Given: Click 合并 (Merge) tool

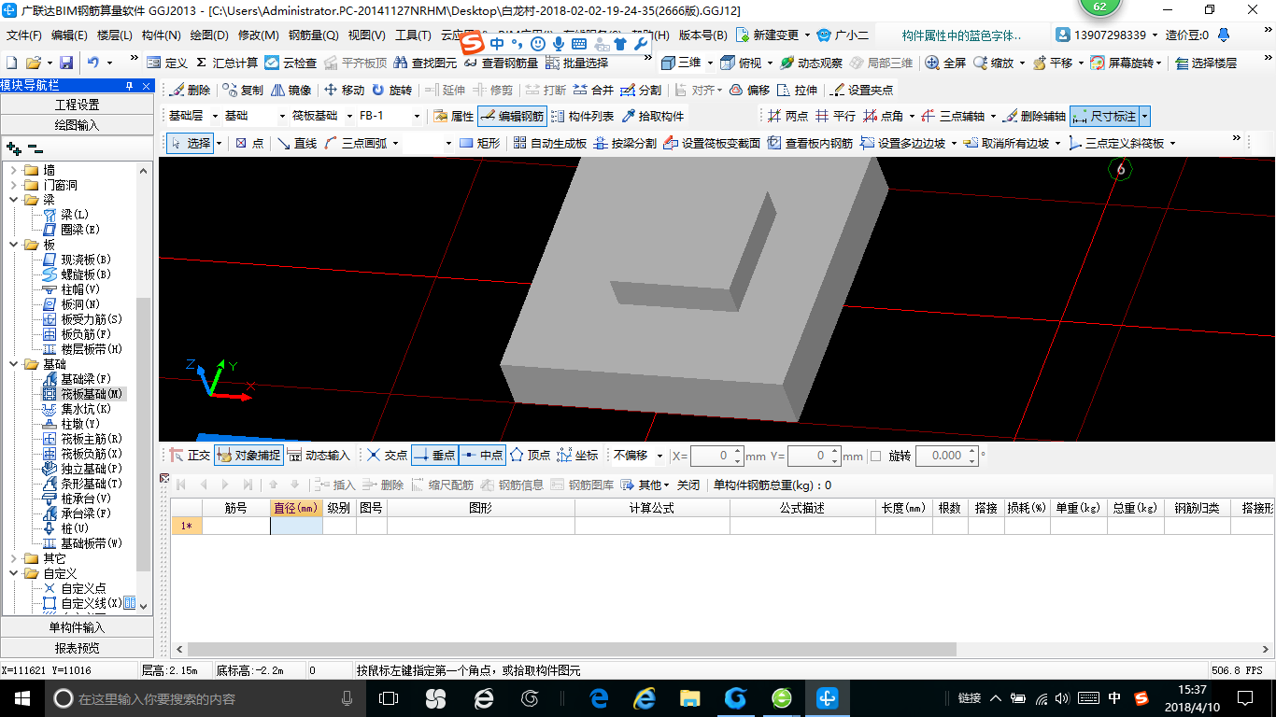Looking at the screenshot, I should pos(593,91).
